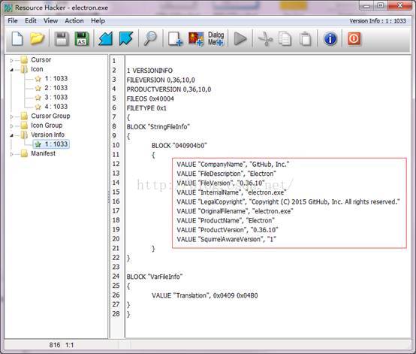Select the Cursor folder
Screen dimensions: 416x354
pyautogui.click(x=41, y=60)
